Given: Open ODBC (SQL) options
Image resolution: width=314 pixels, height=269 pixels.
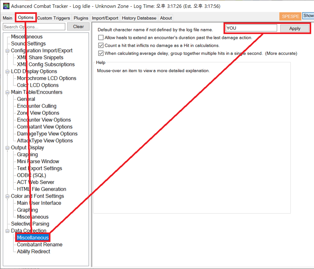Looking at the screenshot, I should coord(31,175).
